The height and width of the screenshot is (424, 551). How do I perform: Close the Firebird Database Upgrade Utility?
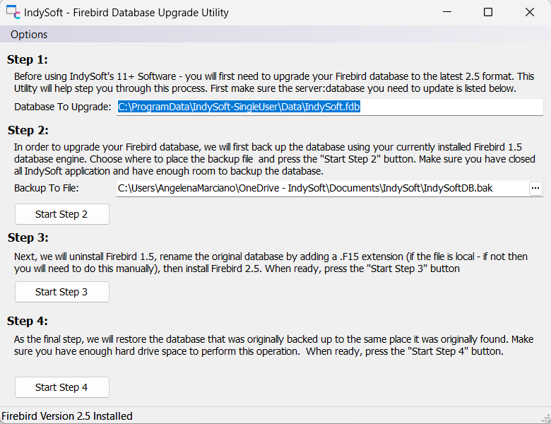[530, 13]
